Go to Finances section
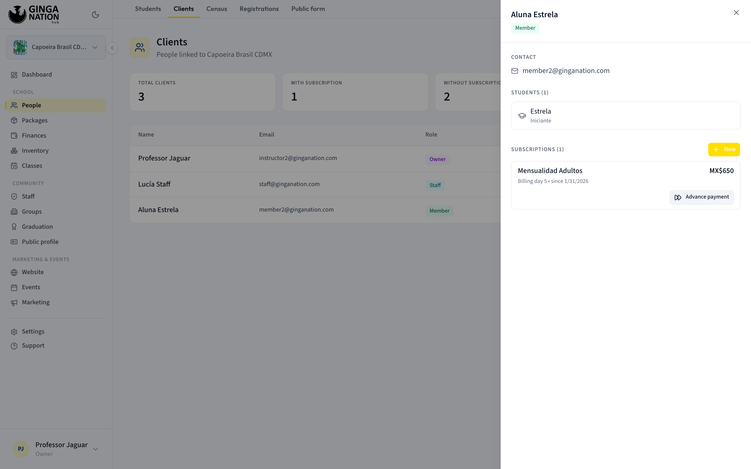The width and height of the screenshot is (751, 469). 56,135
